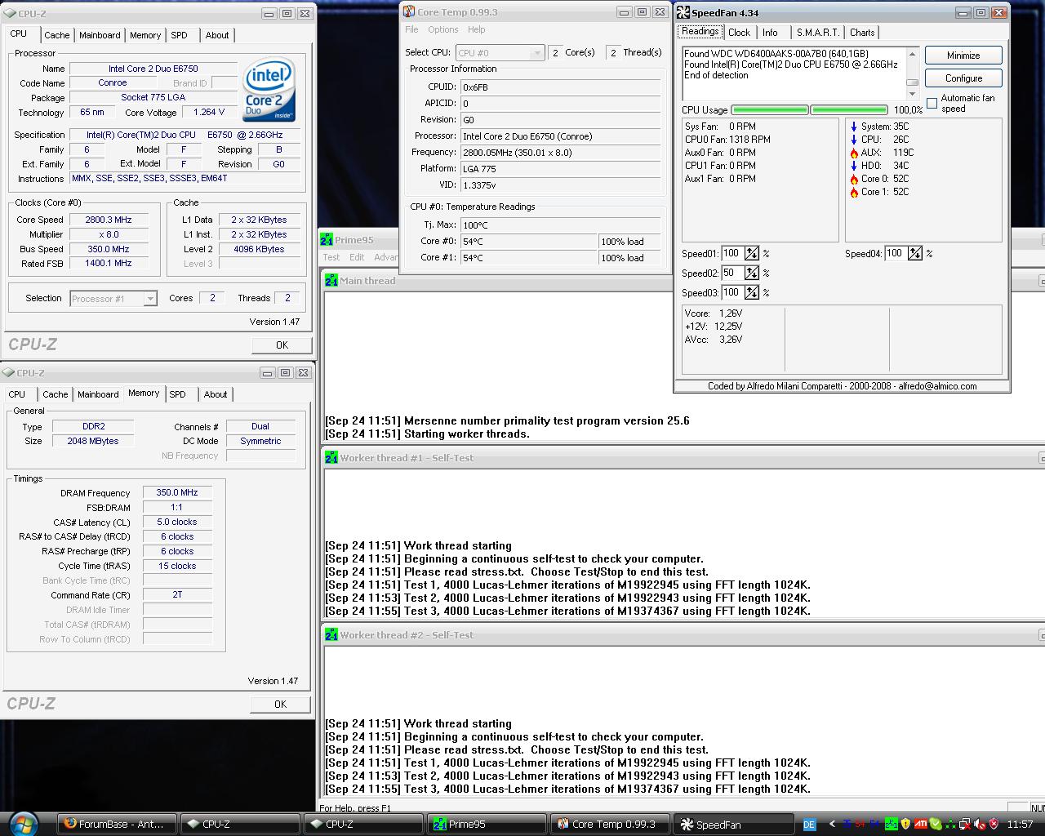This screenshot has width=1045, height=836.
Task: Adjust the Speed02 spinner arrows
Action: click(x=752, y=273)
